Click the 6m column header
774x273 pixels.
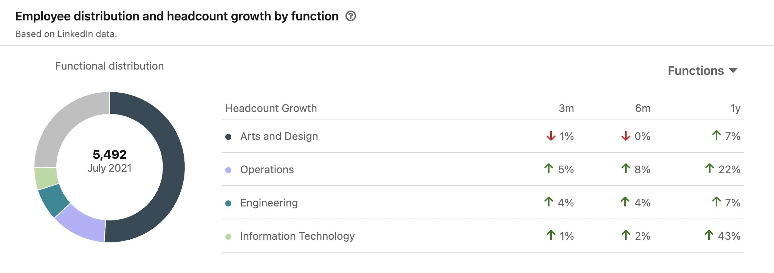(642, 108)
